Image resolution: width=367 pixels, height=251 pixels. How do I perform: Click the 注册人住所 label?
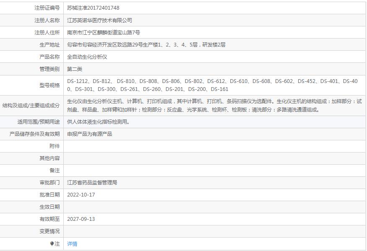coord(47,33)
